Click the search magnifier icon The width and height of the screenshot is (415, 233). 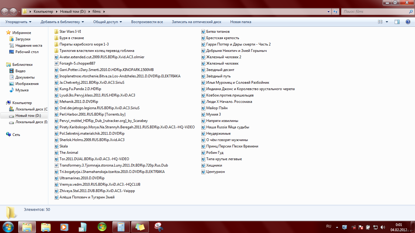pyautogui.click(x=411, y=12)
